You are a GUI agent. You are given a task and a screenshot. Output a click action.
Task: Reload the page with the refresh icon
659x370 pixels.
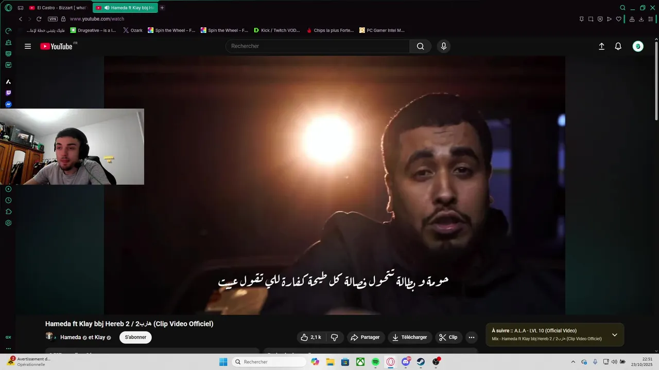[x=39, y=19]
